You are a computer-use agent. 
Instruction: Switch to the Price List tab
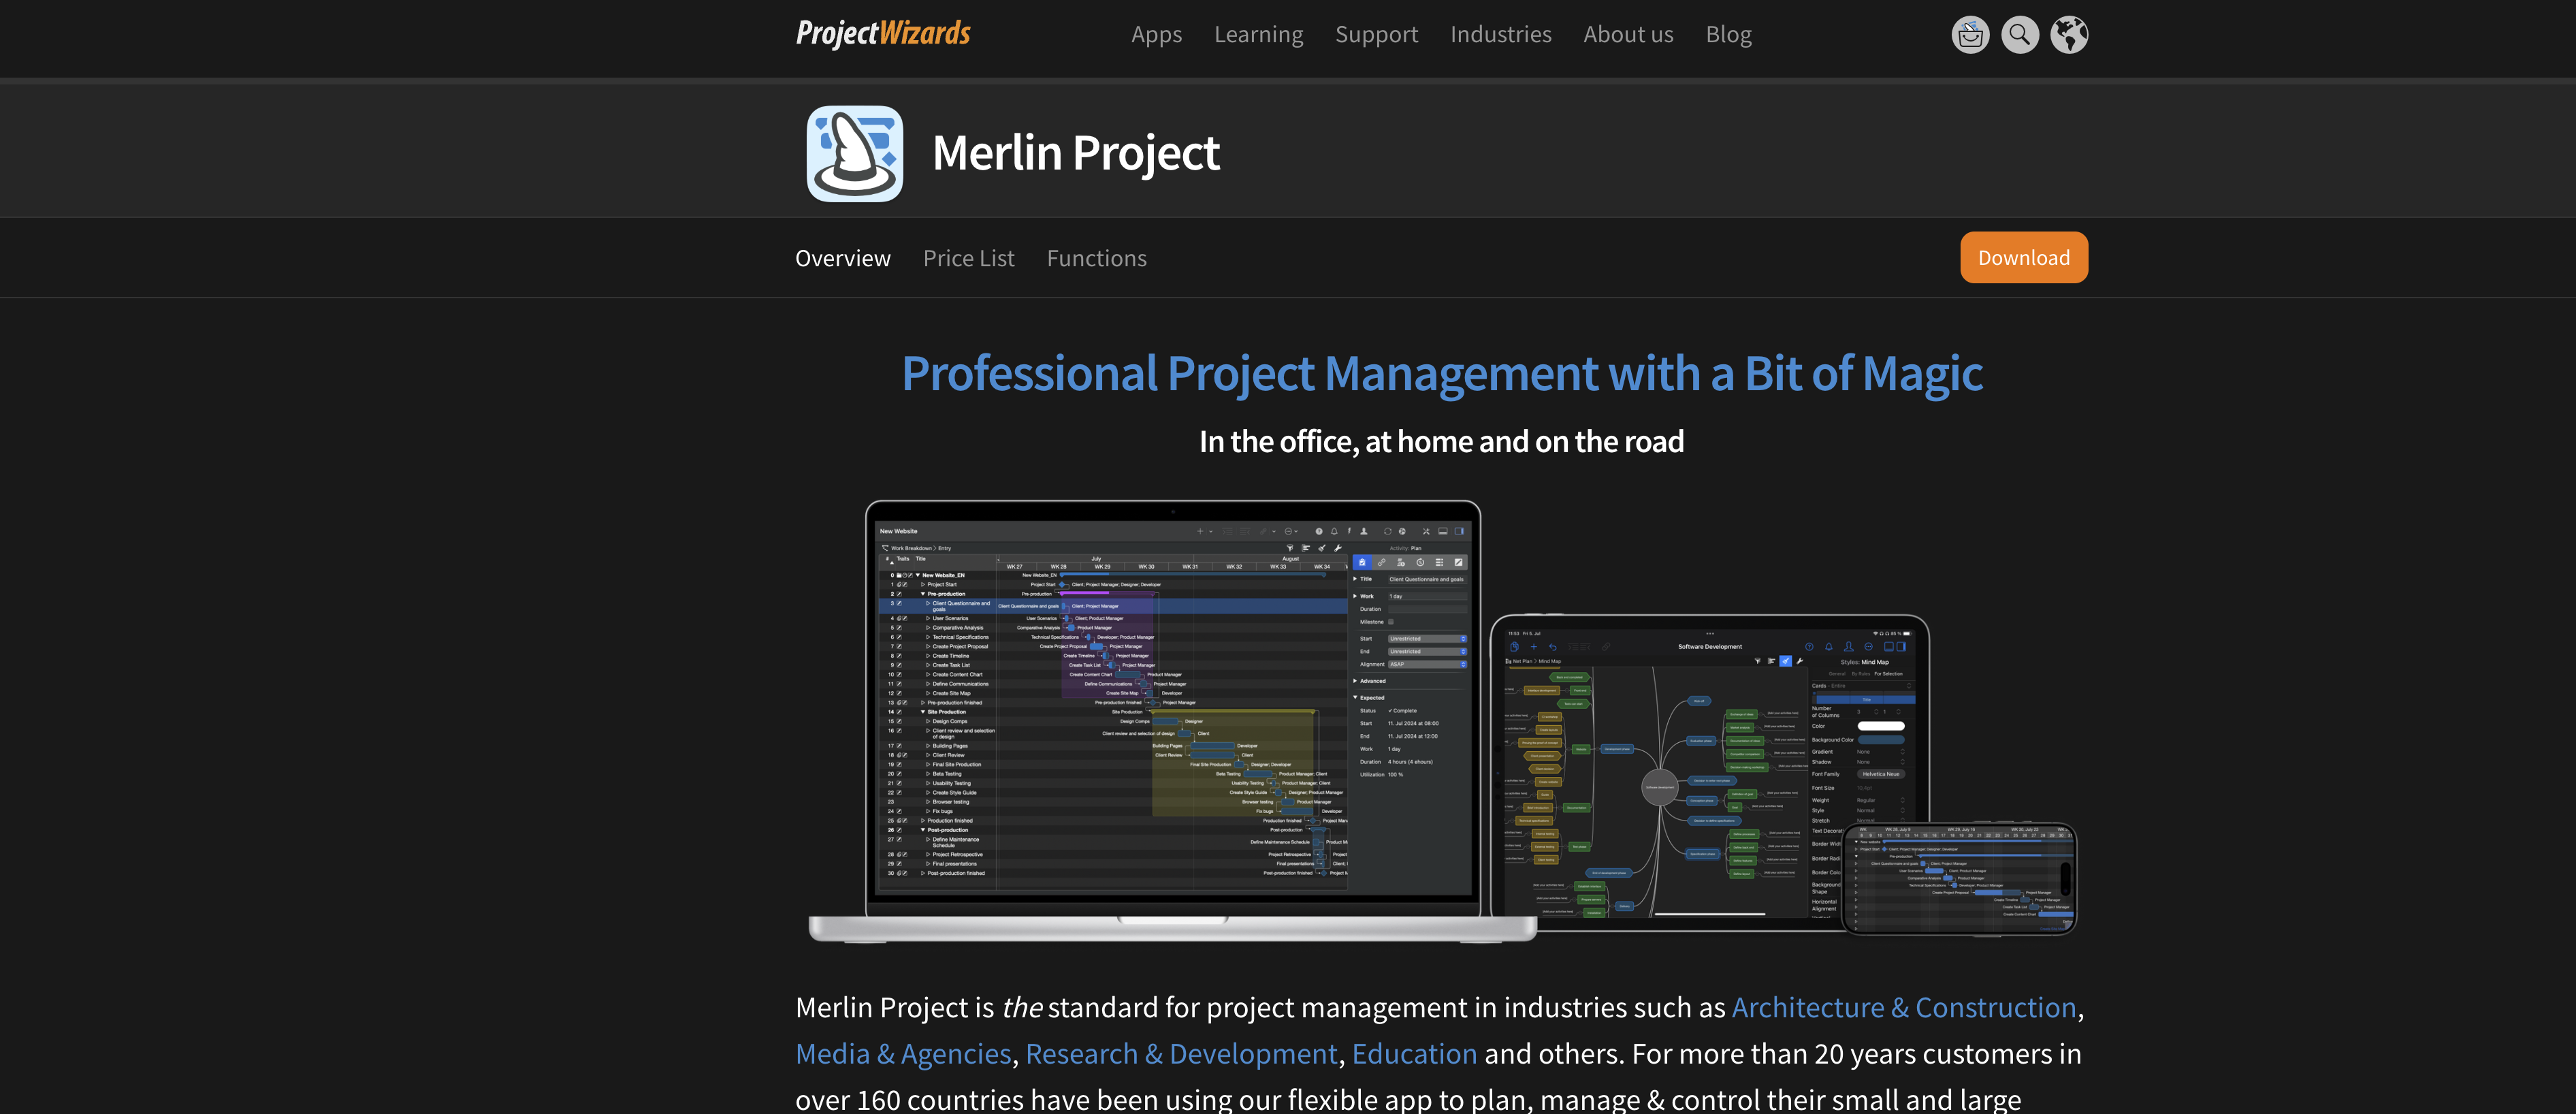[x=968, y=258]
